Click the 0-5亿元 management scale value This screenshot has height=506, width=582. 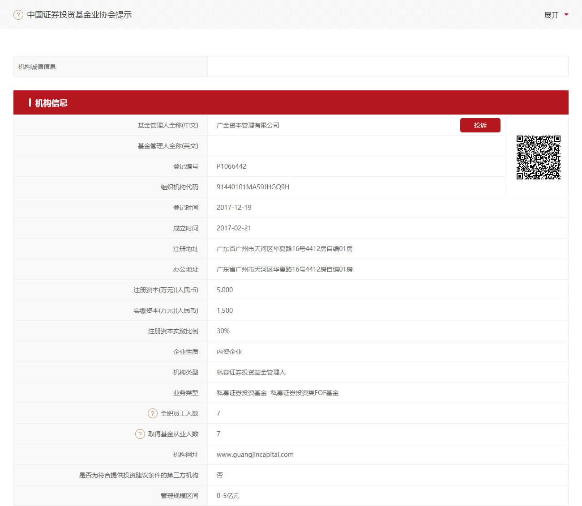click(228, 496)
